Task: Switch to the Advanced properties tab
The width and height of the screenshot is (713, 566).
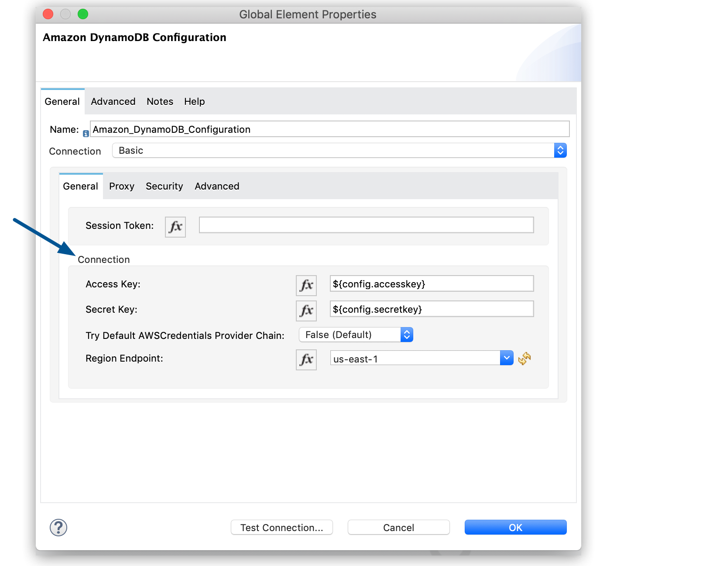Action: pyautogui.click(x=113, y=101)
